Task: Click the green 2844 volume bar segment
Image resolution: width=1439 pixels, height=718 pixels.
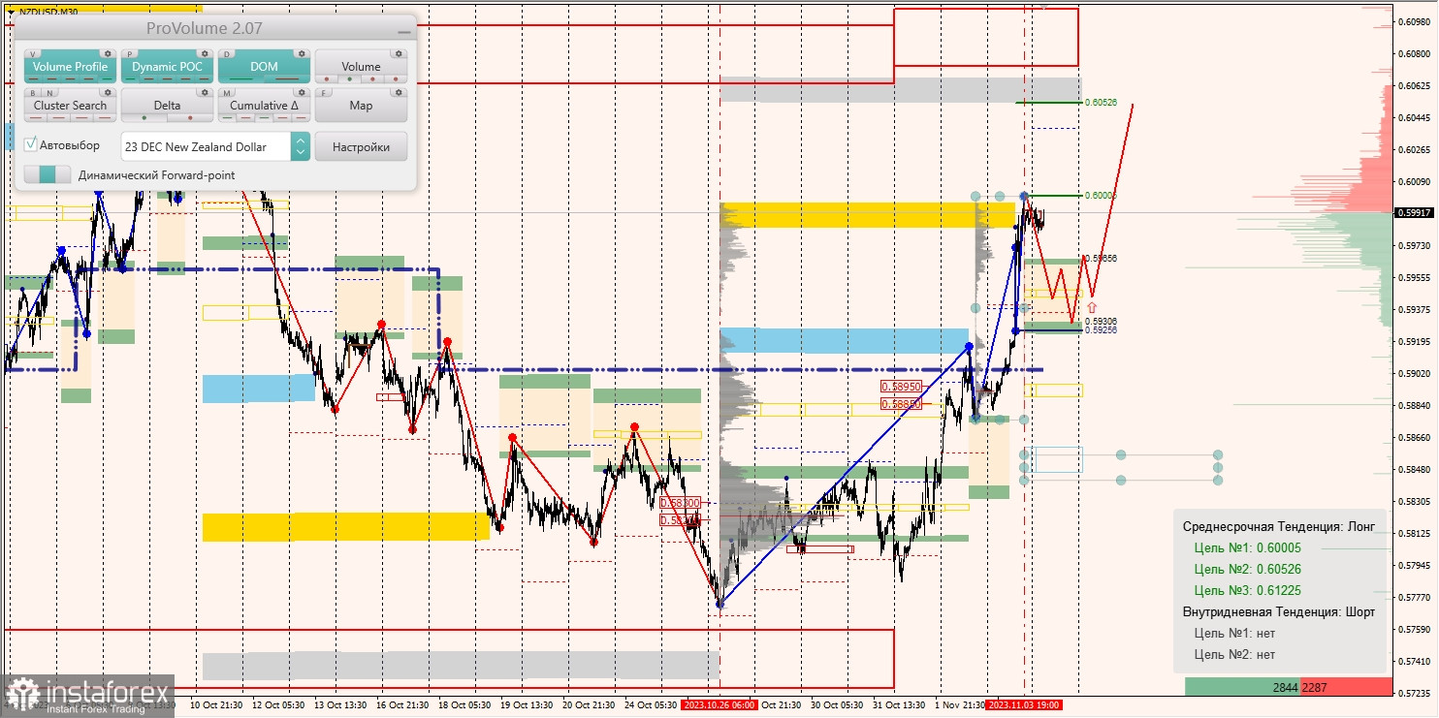Action: click(x=1242, y=686)
